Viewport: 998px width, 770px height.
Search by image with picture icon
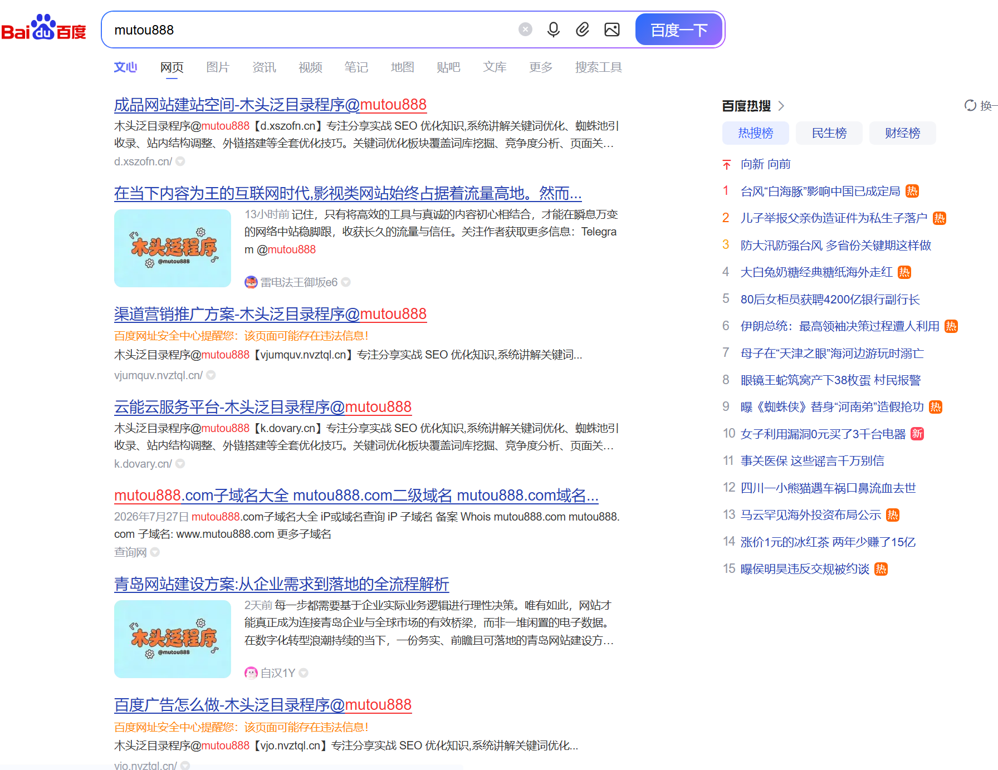(x=612, y=30)
